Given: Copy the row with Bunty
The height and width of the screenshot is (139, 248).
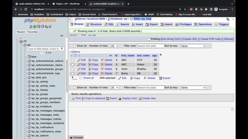Looking at the screenshot, I should [x=93, y=73].
